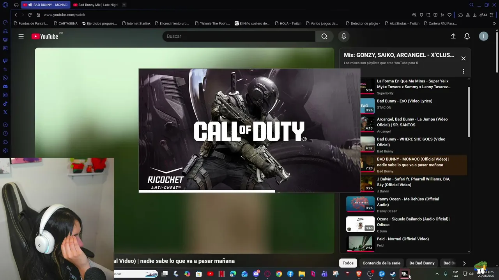Go to the YouTube home logo
The image size is (499, 280).
coord(45,36)
